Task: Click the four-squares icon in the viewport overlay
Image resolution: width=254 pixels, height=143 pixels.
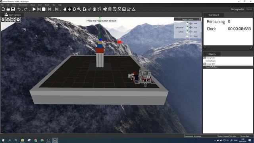Action: point(13,20)
